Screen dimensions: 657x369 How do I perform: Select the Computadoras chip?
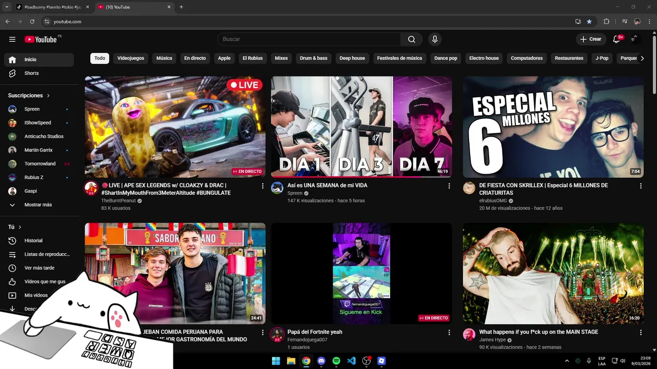coord(527,58)
